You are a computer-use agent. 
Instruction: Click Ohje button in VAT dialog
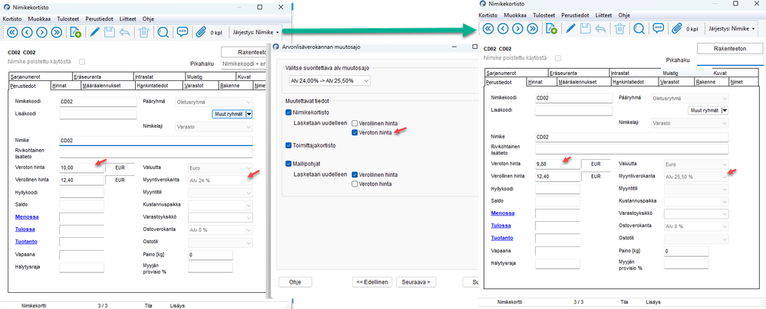[295, 281]
